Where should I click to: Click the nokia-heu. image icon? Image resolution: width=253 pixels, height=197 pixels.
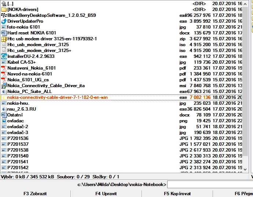[x=4, y=103]
